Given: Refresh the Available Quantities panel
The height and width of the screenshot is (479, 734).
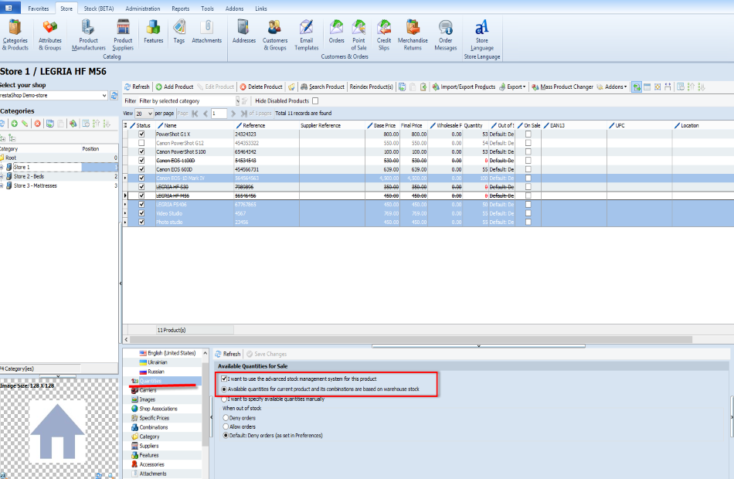Looking at the screenshot, I should pos(227,354).
